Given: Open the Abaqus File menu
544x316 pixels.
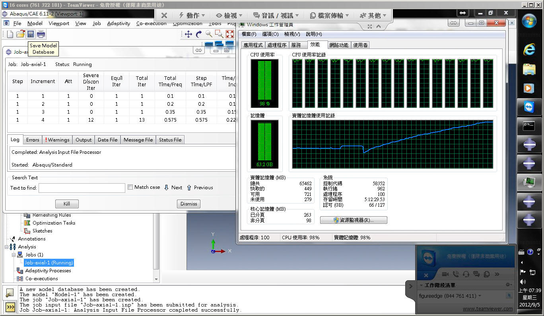Looking at the screenshot, I should click(x=17, y=23).
